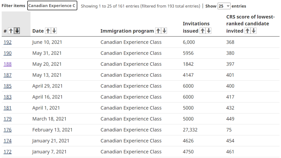Sort Date column descending with down arrow
The image size is (281, 158).
pyautogui.click(x=54, y=31)
